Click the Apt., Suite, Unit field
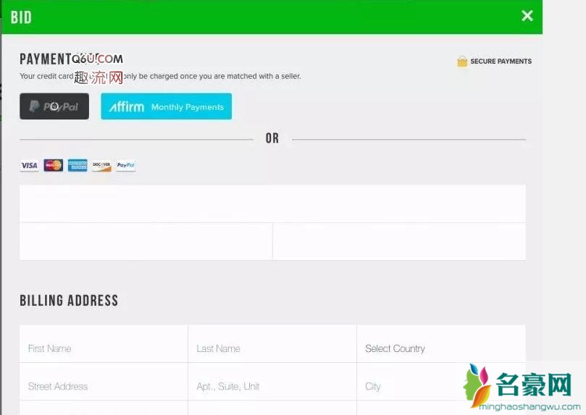Image resolution: width=586 pixels, height=415 pixels. tap(272, 386)
